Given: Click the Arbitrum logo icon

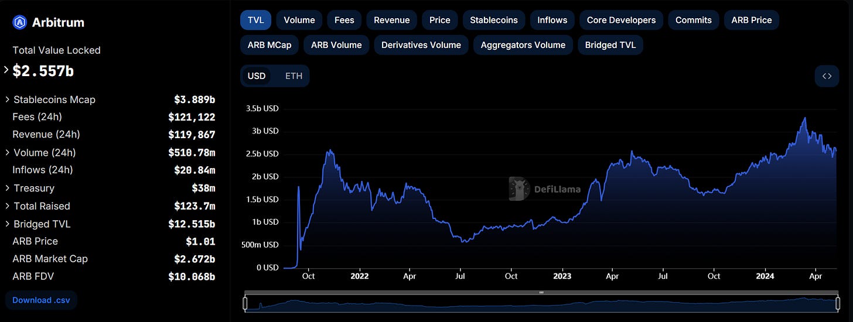Looking at the screenshot, I should point(19,22).
